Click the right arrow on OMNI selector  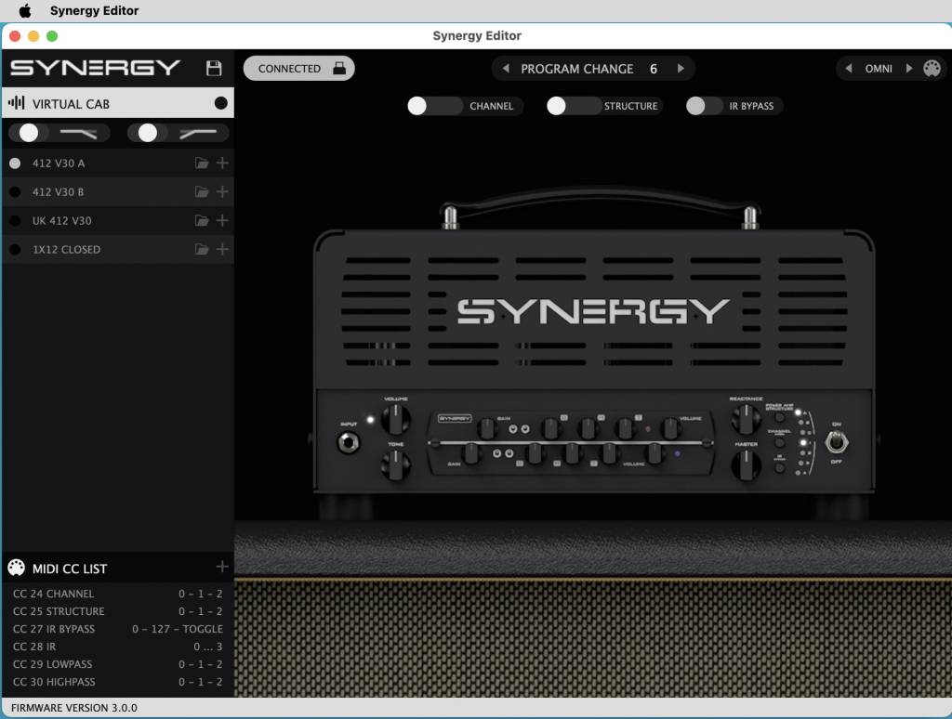click(908, 68)
